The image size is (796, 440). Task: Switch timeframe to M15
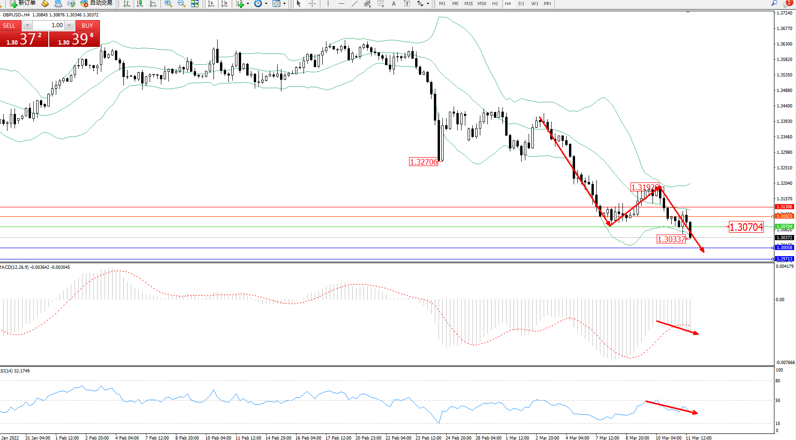pyautogui.click(x=468, y=4)
